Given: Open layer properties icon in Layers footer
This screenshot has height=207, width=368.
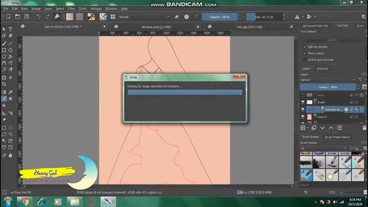Looking at the screenshot, I should coord(340,128).
